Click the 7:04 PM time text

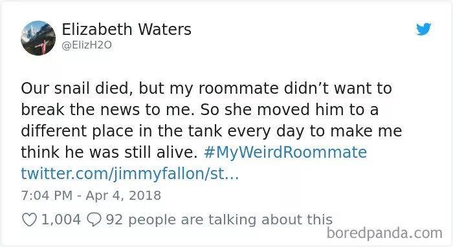tap(46, 195)
